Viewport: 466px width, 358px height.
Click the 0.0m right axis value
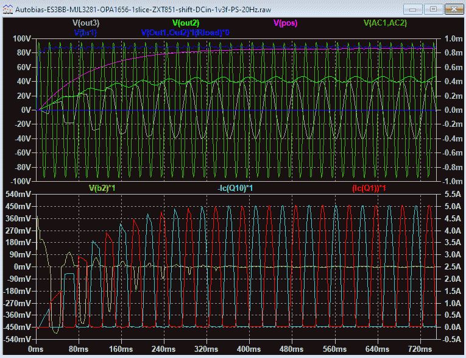454,110
